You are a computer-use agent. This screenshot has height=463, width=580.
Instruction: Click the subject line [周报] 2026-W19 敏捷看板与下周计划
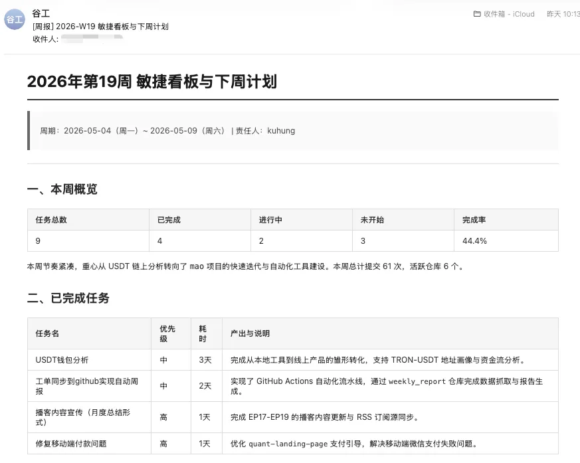pyautogui.click(x=100, y=27)
